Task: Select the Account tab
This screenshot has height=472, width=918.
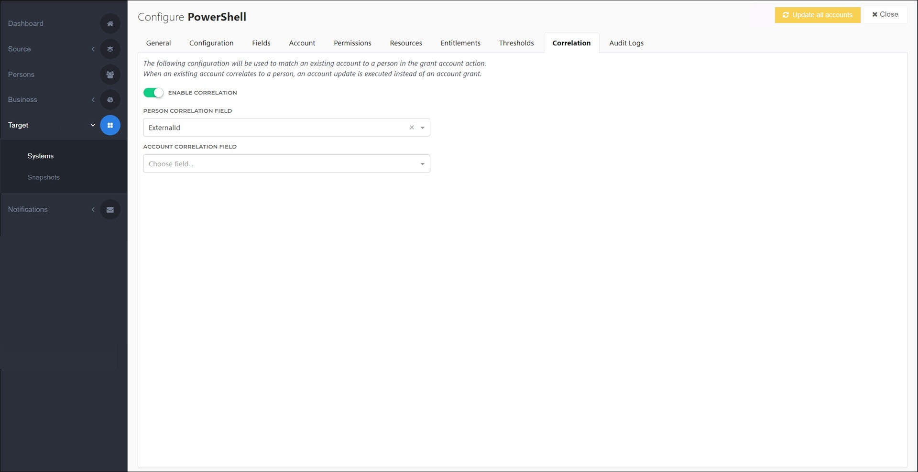Action: [302, 43]
